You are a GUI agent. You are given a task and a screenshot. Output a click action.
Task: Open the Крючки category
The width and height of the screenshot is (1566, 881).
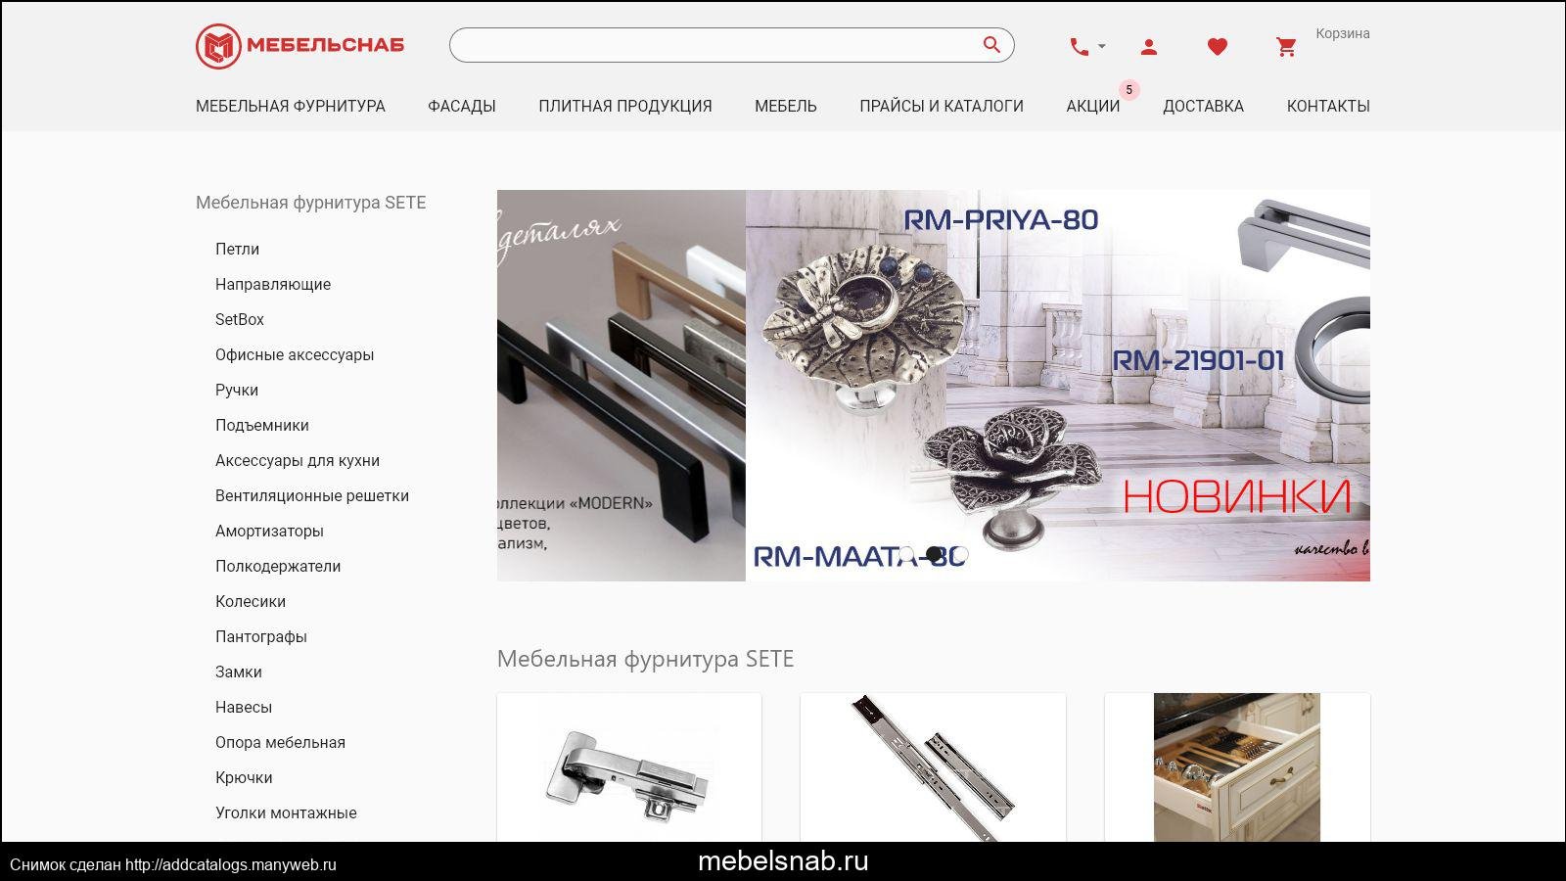(x=244, y=777)
